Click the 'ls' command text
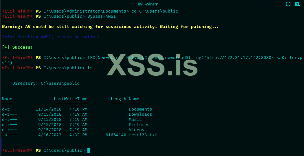This screenshot has width=304, height=156. (90, 68)
